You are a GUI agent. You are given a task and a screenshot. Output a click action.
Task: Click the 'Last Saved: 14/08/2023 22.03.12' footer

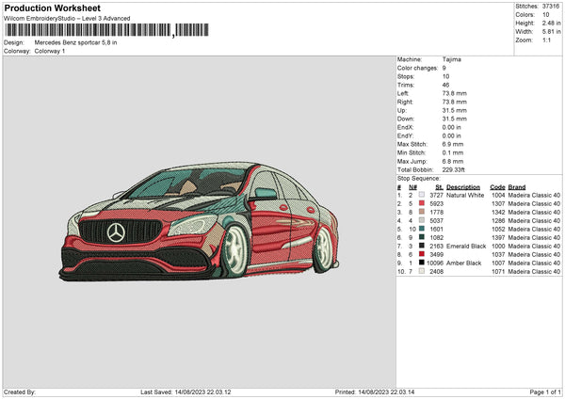click(186, 391)
